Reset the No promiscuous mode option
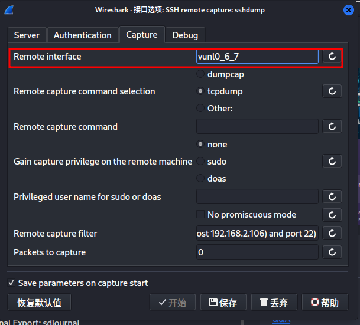Viewport: 360px width, 325px height. point(332,215)
